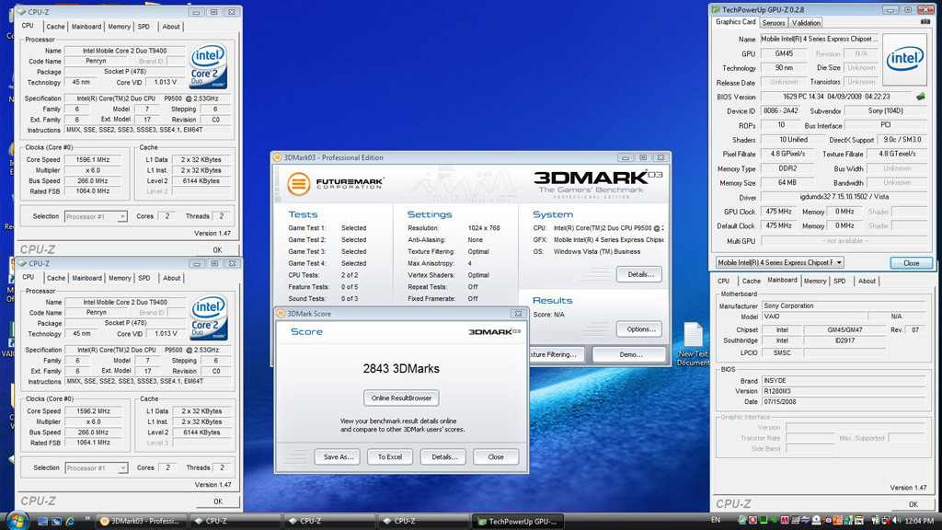The height and width of the screenshot is (530, 942).
Task: Click the Intel Core 2 Duo logo in upper CPU-Z
Action: [208, 65]
